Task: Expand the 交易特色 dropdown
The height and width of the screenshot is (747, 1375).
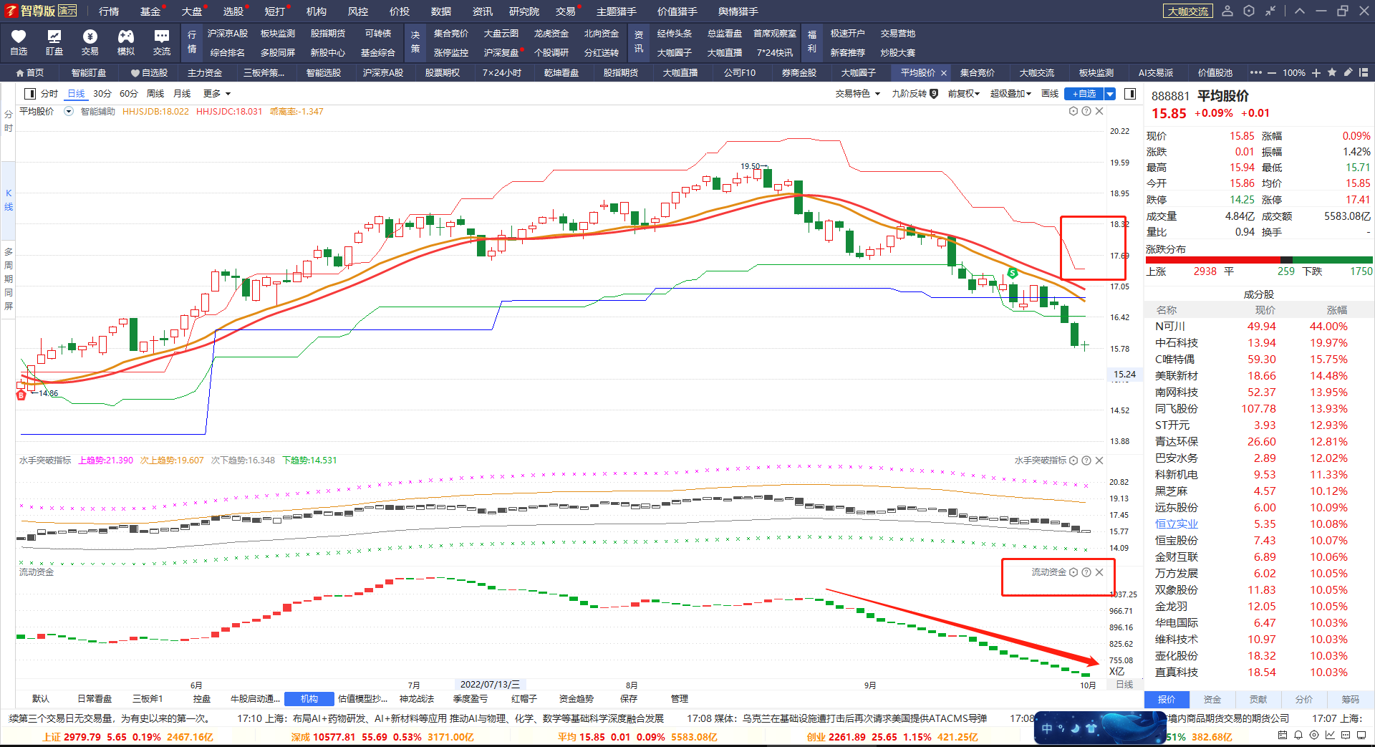Action: [857, 94]
